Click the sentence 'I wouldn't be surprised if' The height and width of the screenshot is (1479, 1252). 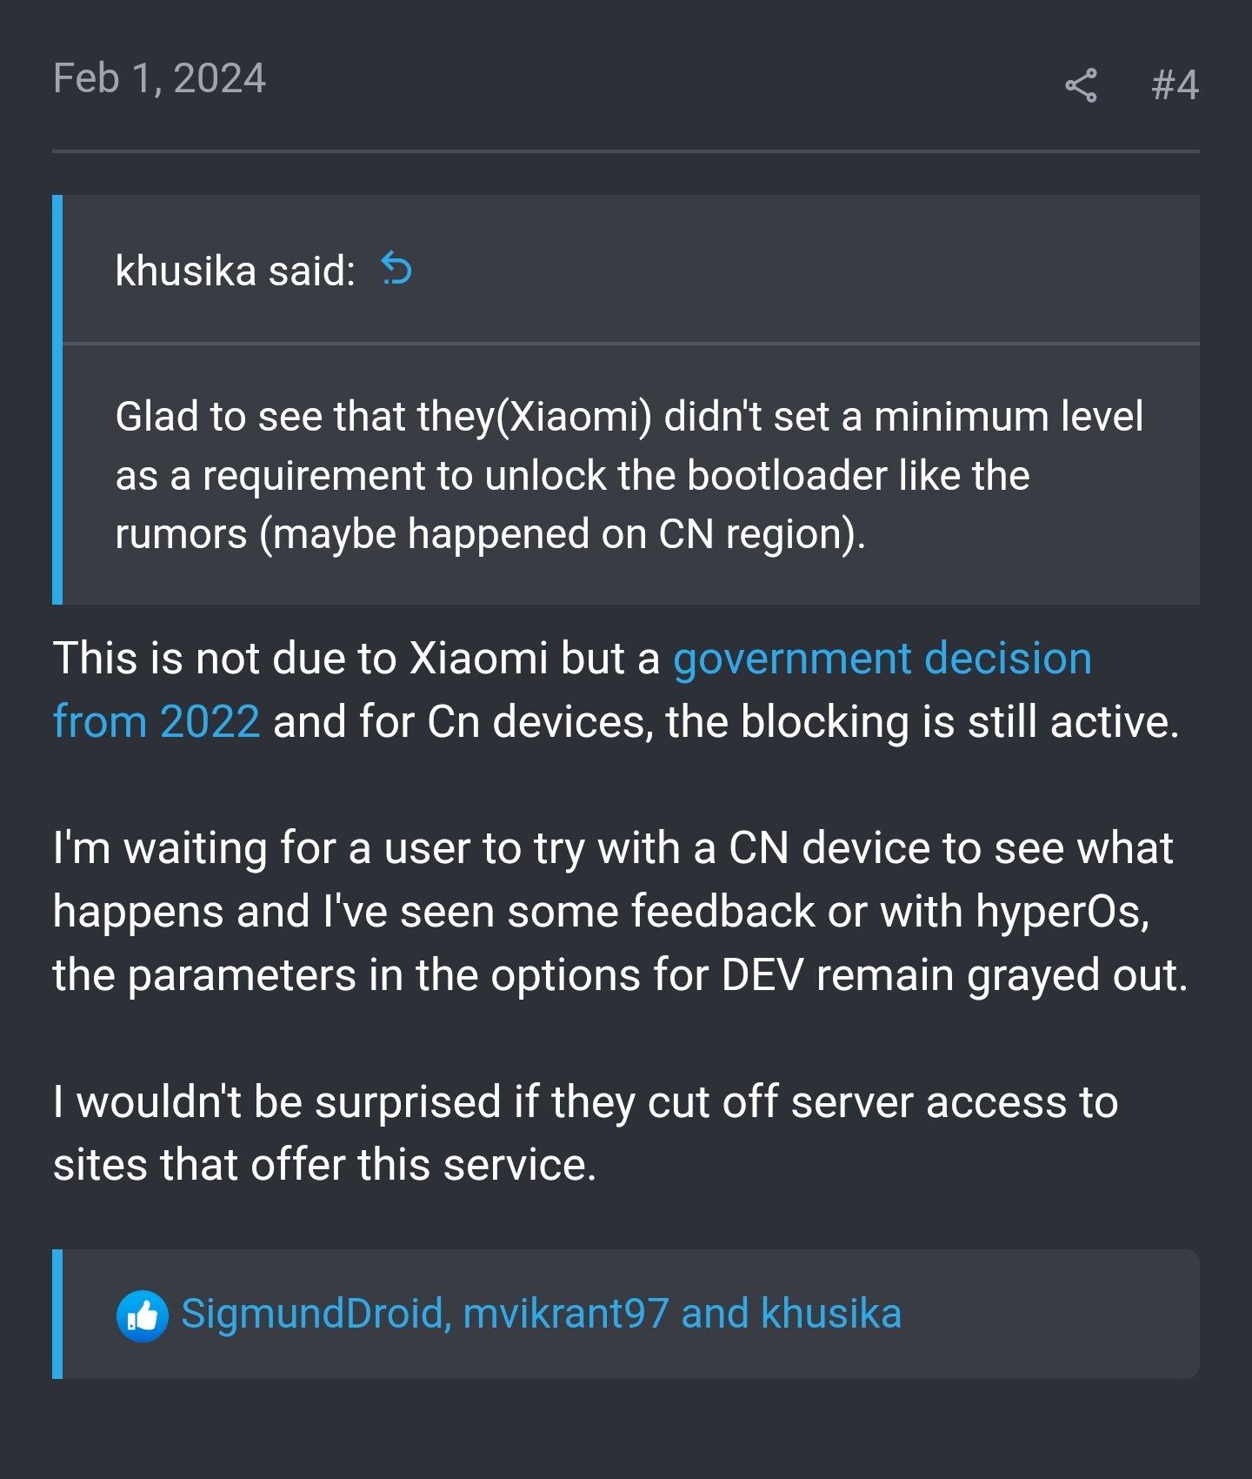[x=585, y=1134]
